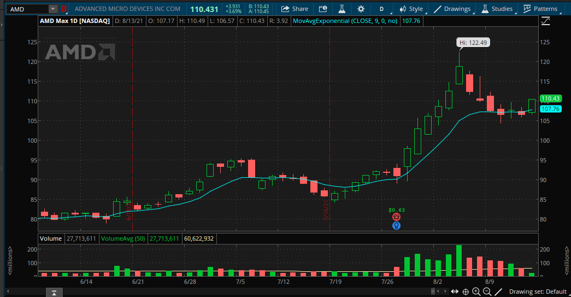Click the small right arrow near scrollbar end
This screenshot has height=297, width=571.
445,291
